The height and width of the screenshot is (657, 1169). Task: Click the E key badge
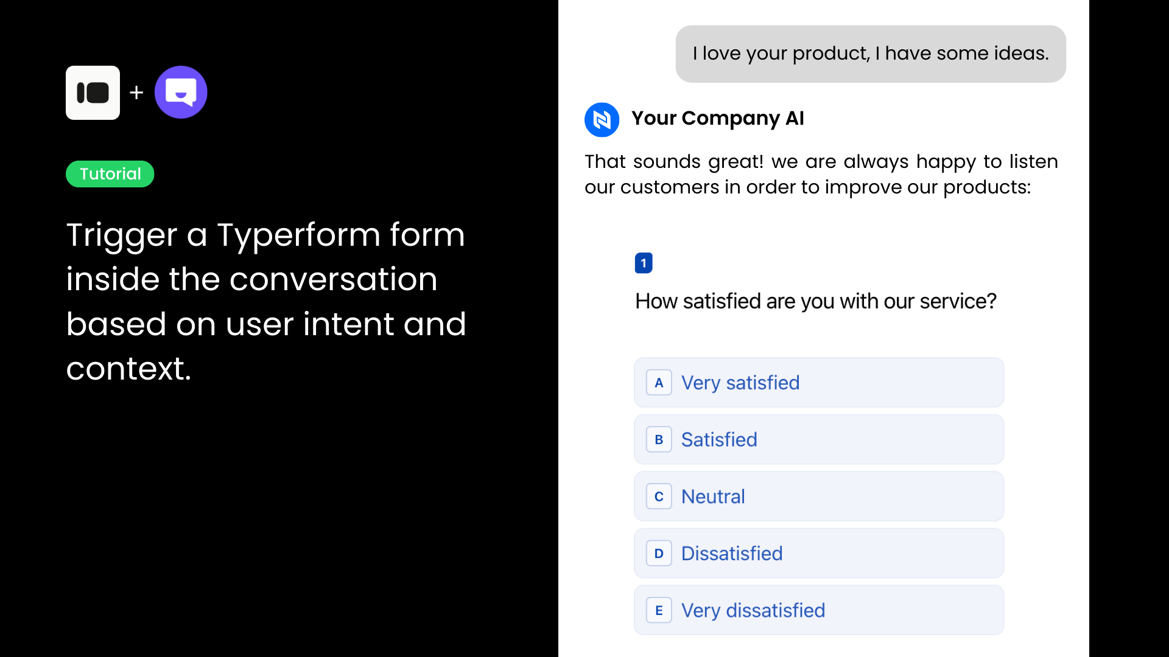[x=659, y=610]
